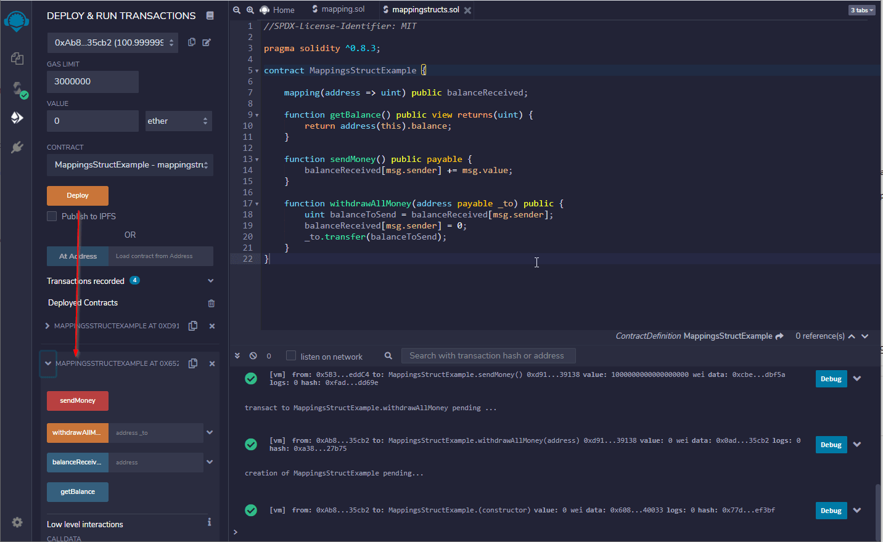Go to previous reference arrow
Viewport: 883px width, 542px height.
tap(852, 336)
